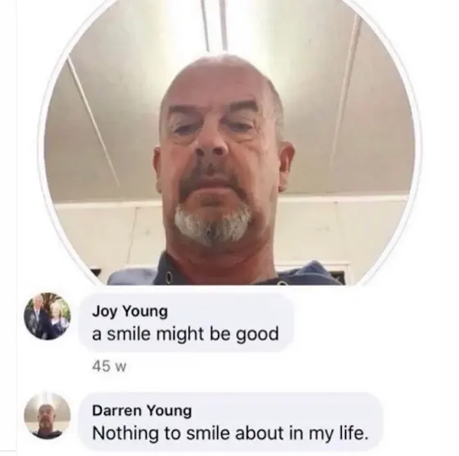Click Darren Young's small avatar picture

(x=48, y=416)
